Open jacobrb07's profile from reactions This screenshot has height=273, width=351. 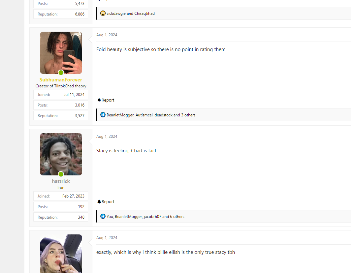152,217
